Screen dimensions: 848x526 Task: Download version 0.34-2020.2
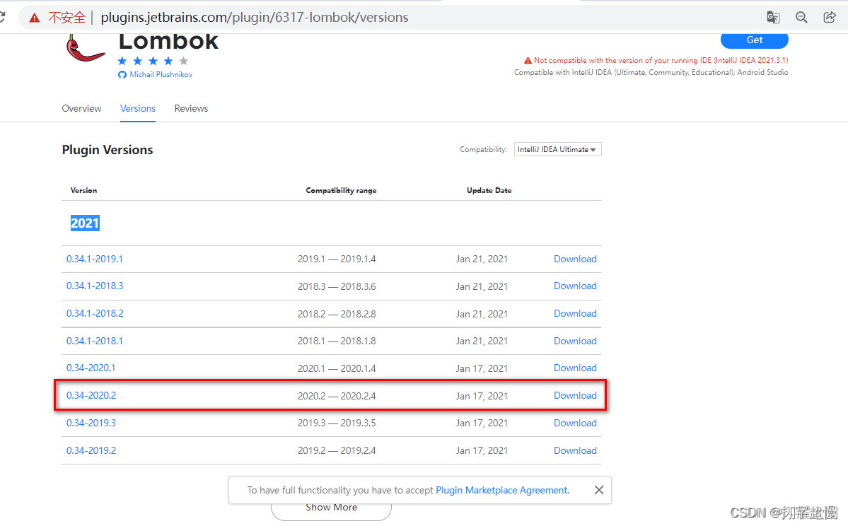575,396
